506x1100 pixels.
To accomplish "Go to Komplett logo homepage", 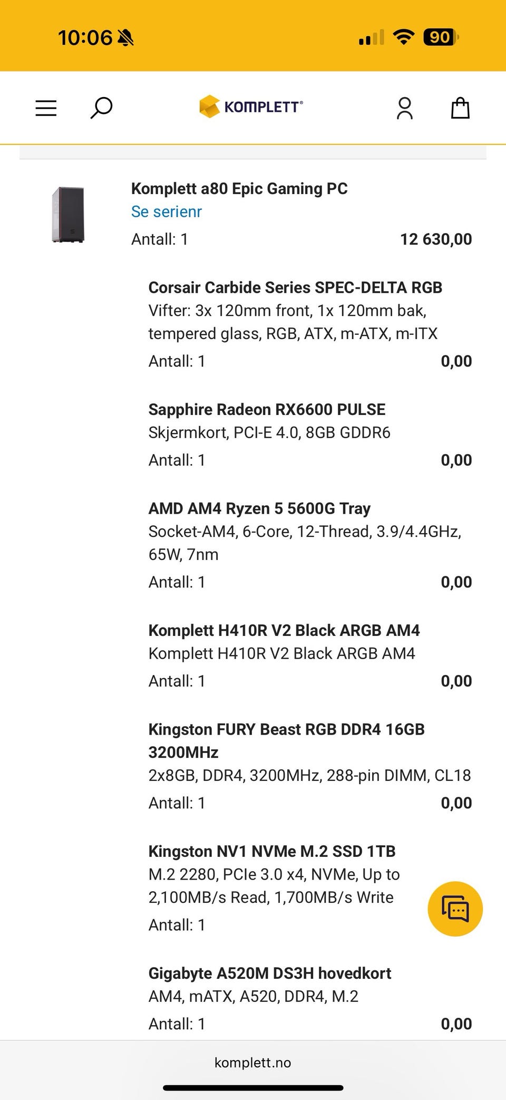I will pyautogui.click(x=251, y=107).
